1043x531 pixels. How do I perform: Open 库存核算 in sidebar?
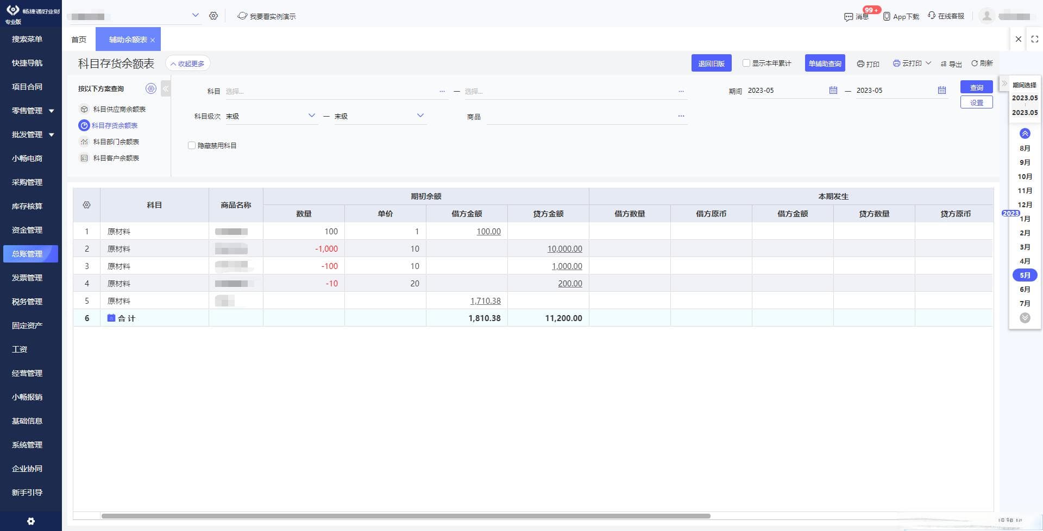27,206
